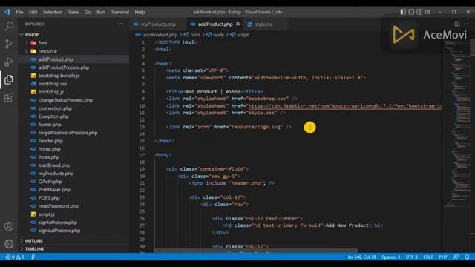Image resolution: width=475 pixels, height=267 pixels.
Task: Open bootstrap.bundle.js file
Action: (59, 76)
